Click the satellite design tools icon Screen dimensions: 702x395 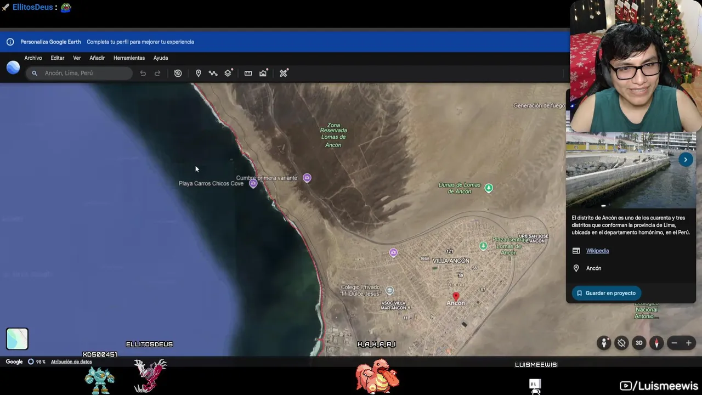click(x=284, y=73)
